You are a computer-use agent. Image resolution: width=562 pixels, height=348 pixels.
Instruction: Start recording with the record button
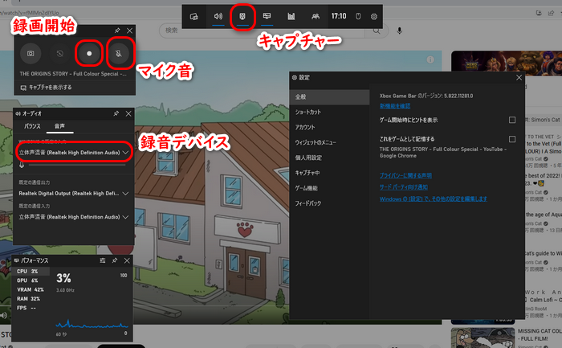pyautogui.click(x=89, y=52)
